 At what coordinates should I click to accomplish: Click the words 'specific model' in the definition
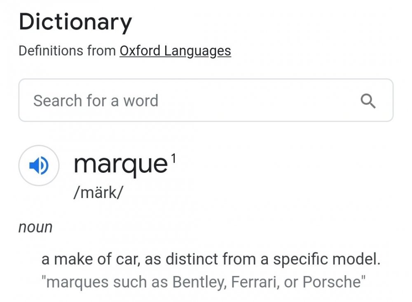pos(326,260)
